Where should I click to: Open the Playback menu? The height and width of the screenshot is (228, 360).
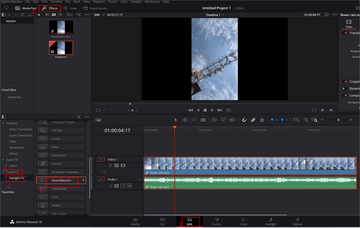(99, 2)
